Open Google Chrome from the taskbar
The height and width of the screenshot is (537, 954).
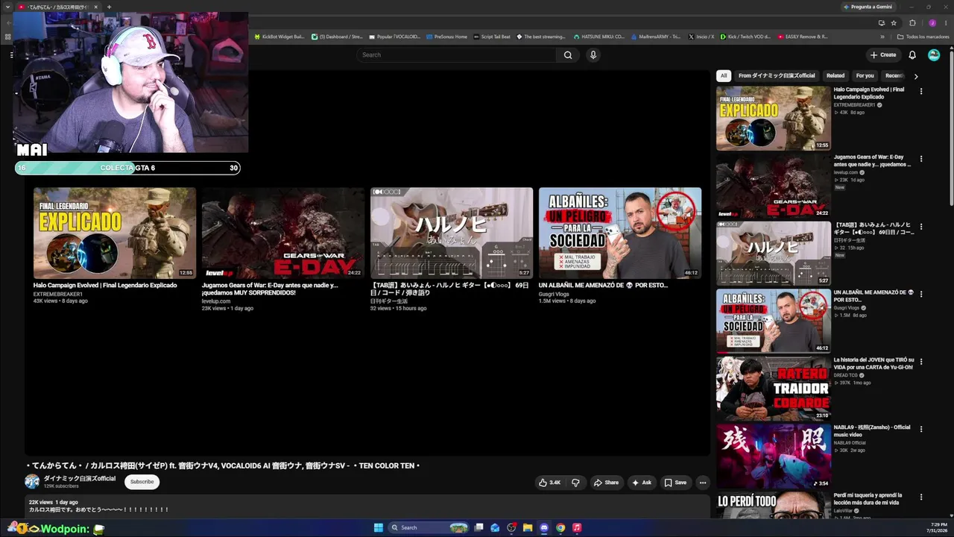pos(560,528)
